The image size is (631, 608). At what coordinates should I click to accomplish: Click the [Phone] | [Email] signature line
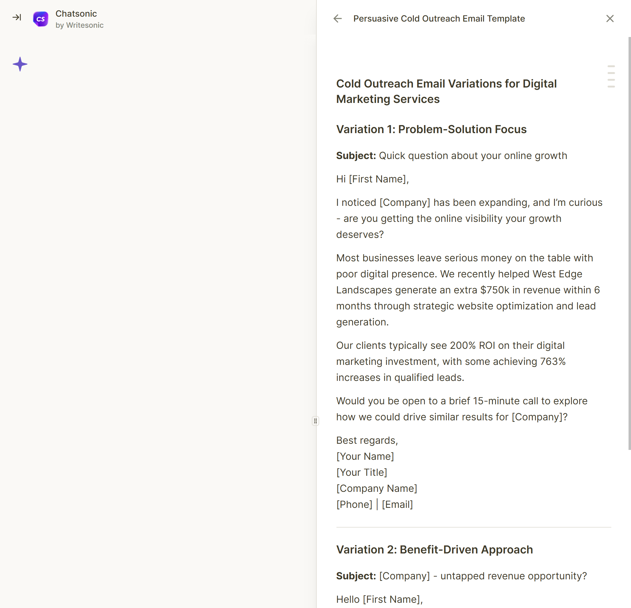(374, 504)
